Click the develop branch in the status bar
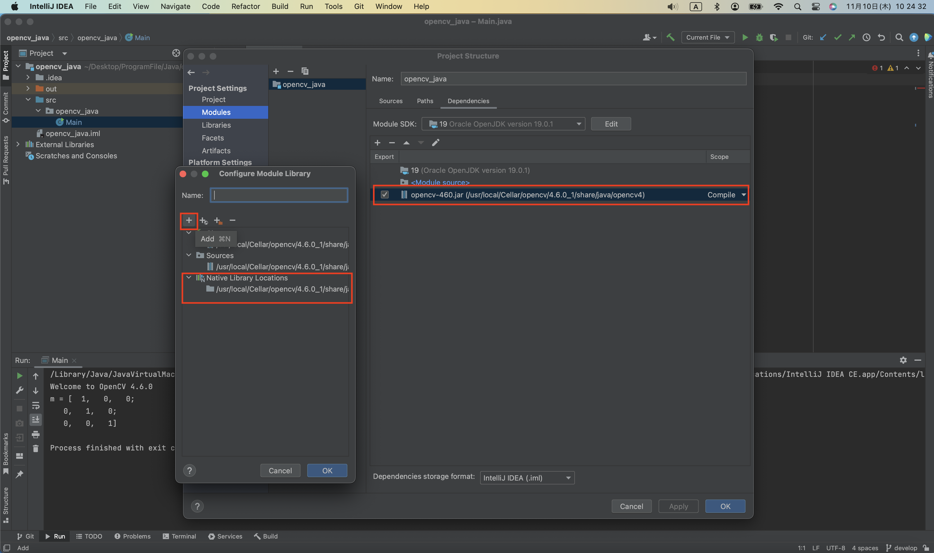The height and width of the screenshot is (553, 934). pos(901,548)
